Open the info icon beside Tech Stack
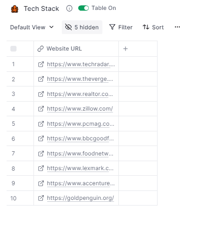 point(69,9)
